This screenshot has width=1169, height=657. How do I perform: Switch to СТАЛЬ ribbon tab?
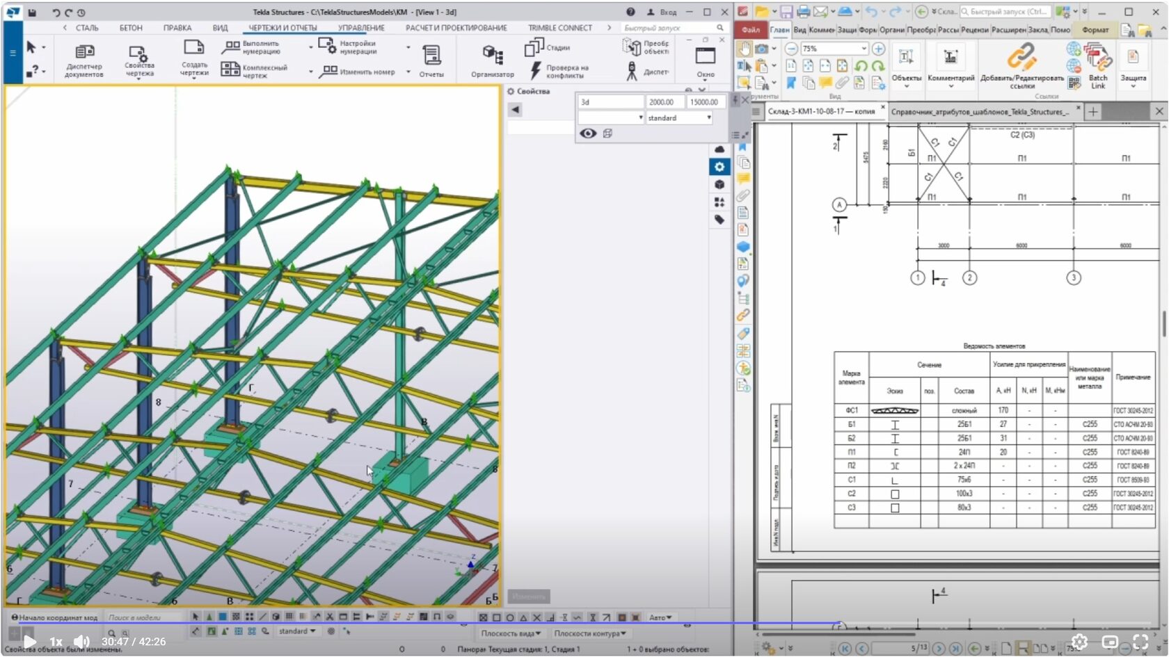coord(87,28)
